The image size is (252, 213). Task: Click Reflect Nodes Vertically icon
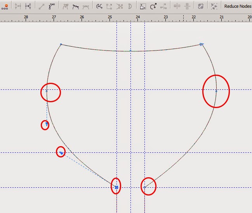(x=187, y=6)
